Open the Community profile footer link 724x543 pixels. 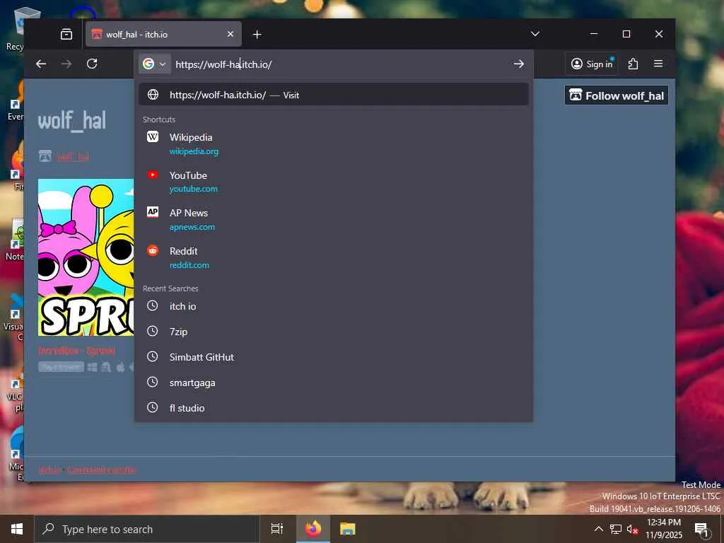tap(101, 470)
